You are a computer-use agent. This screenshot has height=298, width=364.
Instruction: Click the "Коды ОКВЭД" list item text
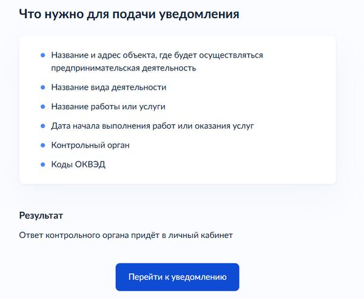pos(78,164)
